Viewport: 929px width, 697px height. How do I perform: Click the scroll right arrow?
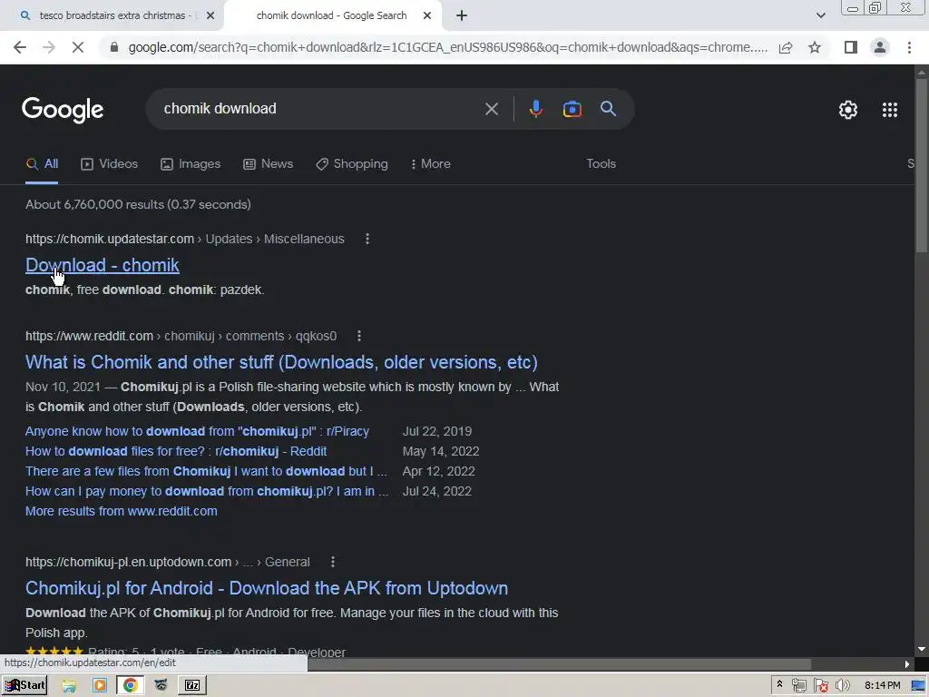907,664
